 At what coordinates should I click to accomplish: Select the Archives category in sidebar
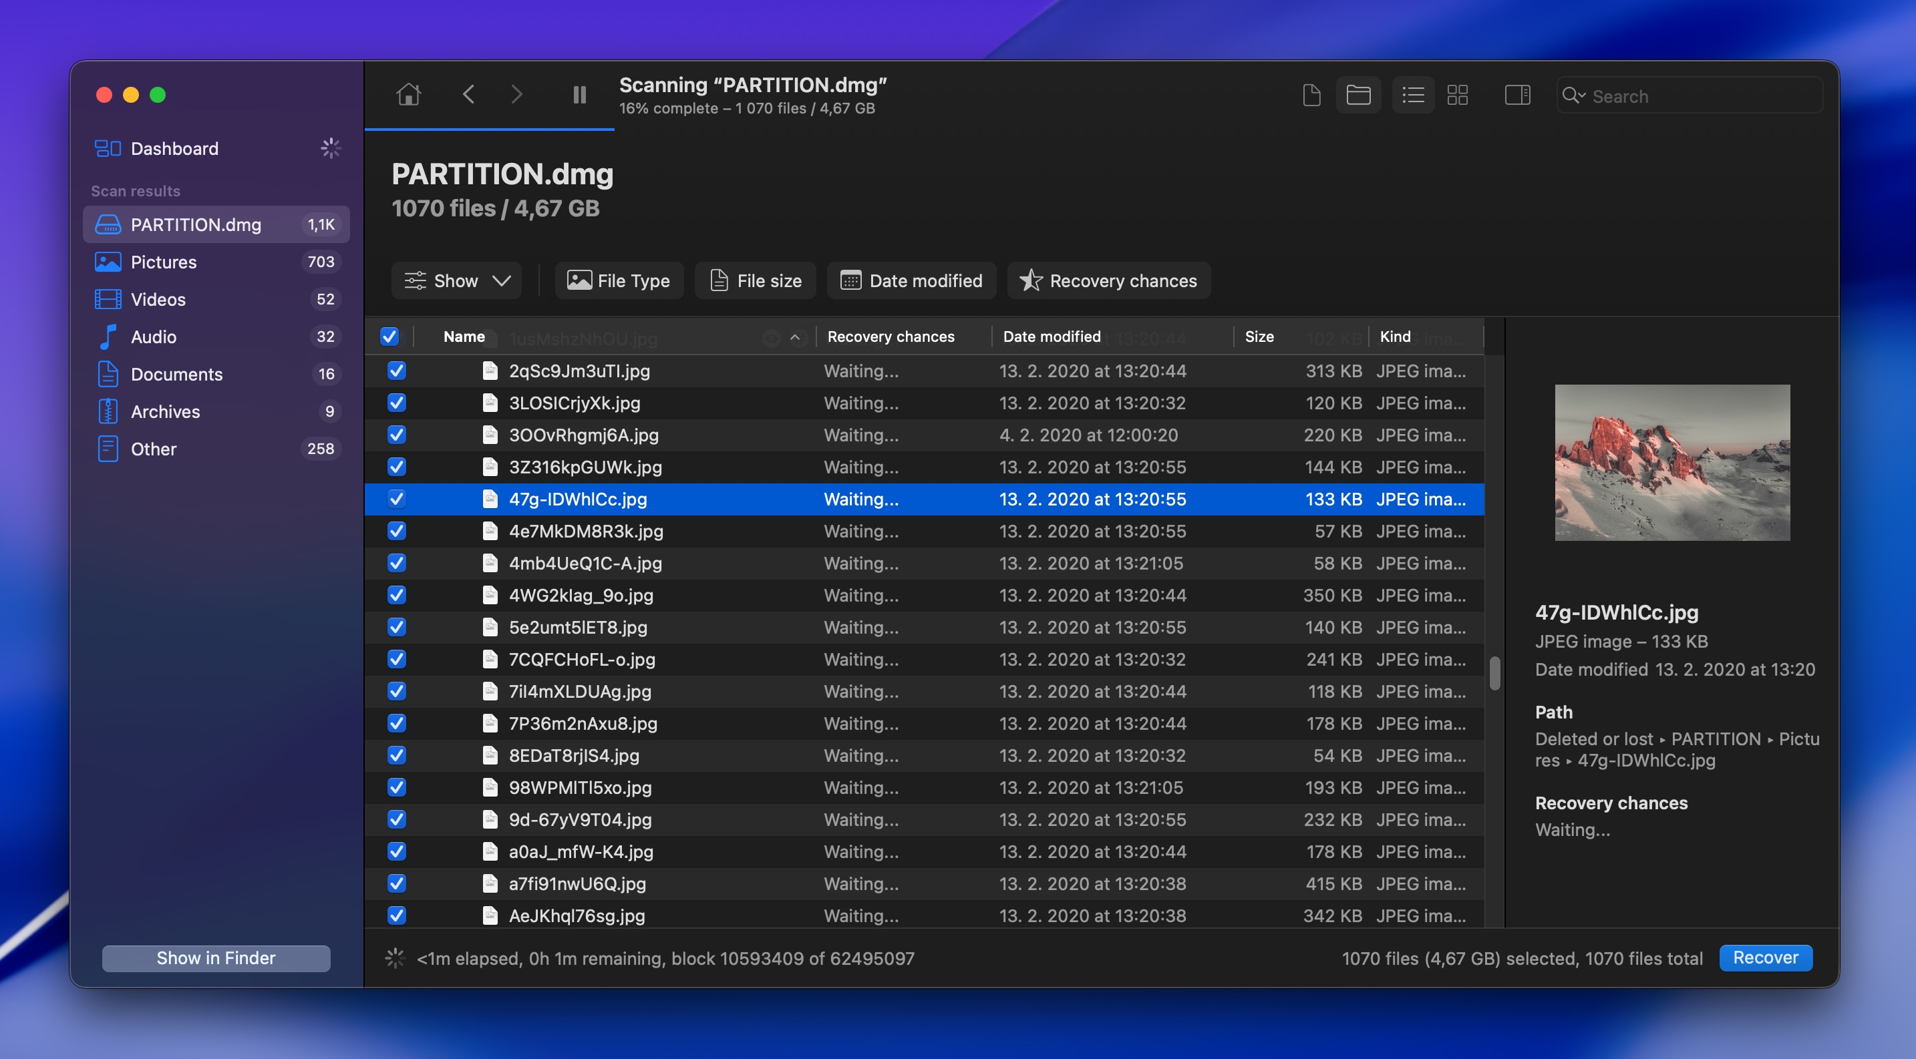(165, 411)
